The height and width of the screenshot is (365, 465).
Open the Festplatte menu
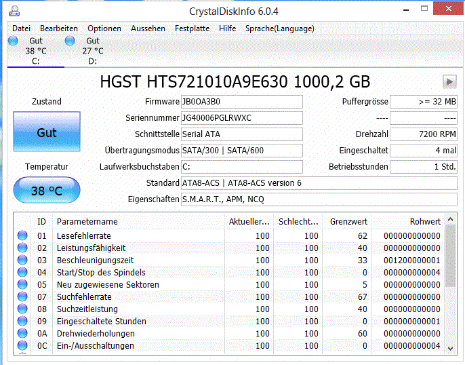pyautogui.click(x=193, y=28)
